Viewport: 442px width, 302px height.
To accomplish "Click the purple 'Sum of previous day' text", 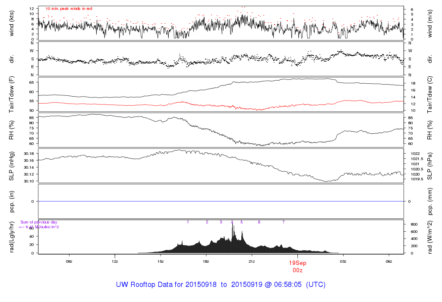I will tap(38, 222).
